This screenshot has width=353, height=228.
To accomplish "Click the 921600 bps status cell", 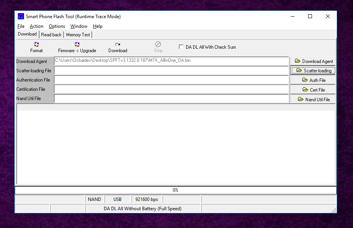I will (147, 199).
